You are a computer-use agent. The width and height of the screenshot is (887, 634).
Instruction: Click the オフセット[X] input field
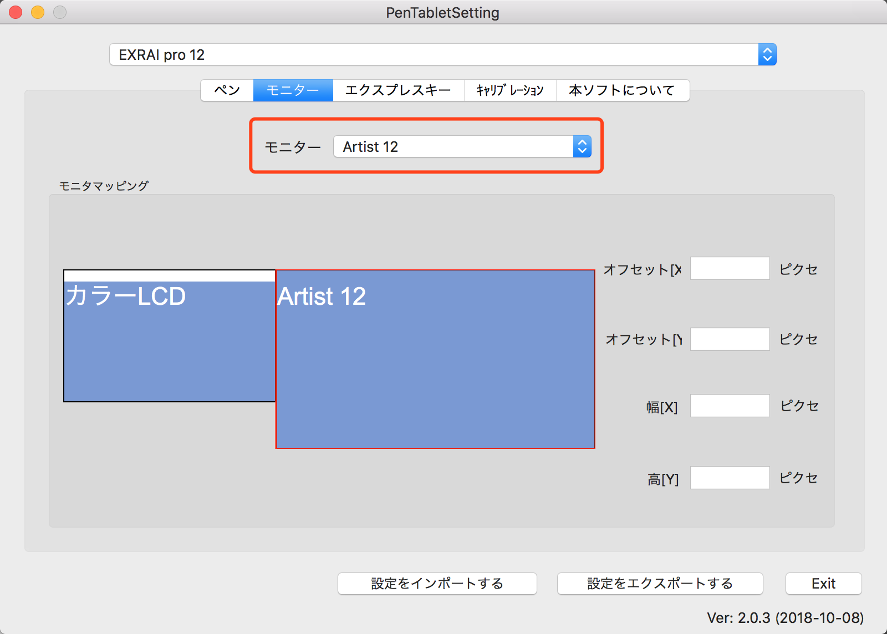pos(730,268)
